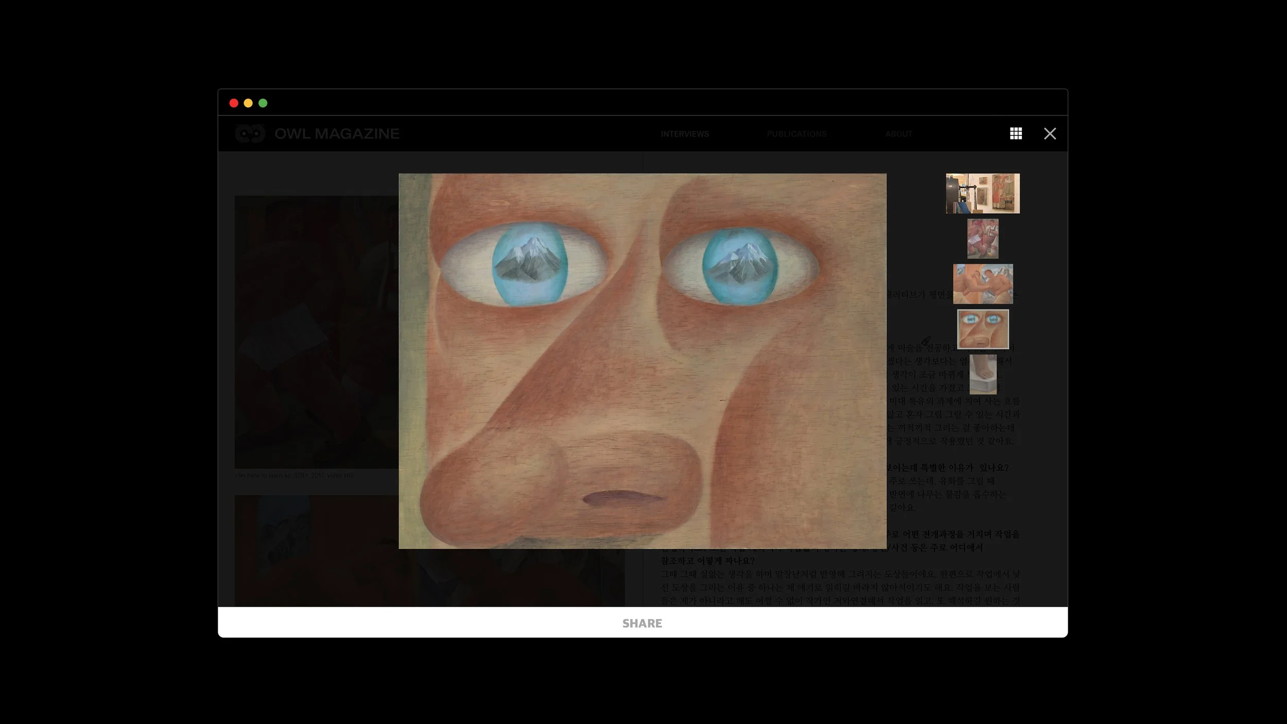This screenshot has height=724, width=1287.
Task: Click the large face painting image
Action: pyautogui.click(x=642, y=360)
